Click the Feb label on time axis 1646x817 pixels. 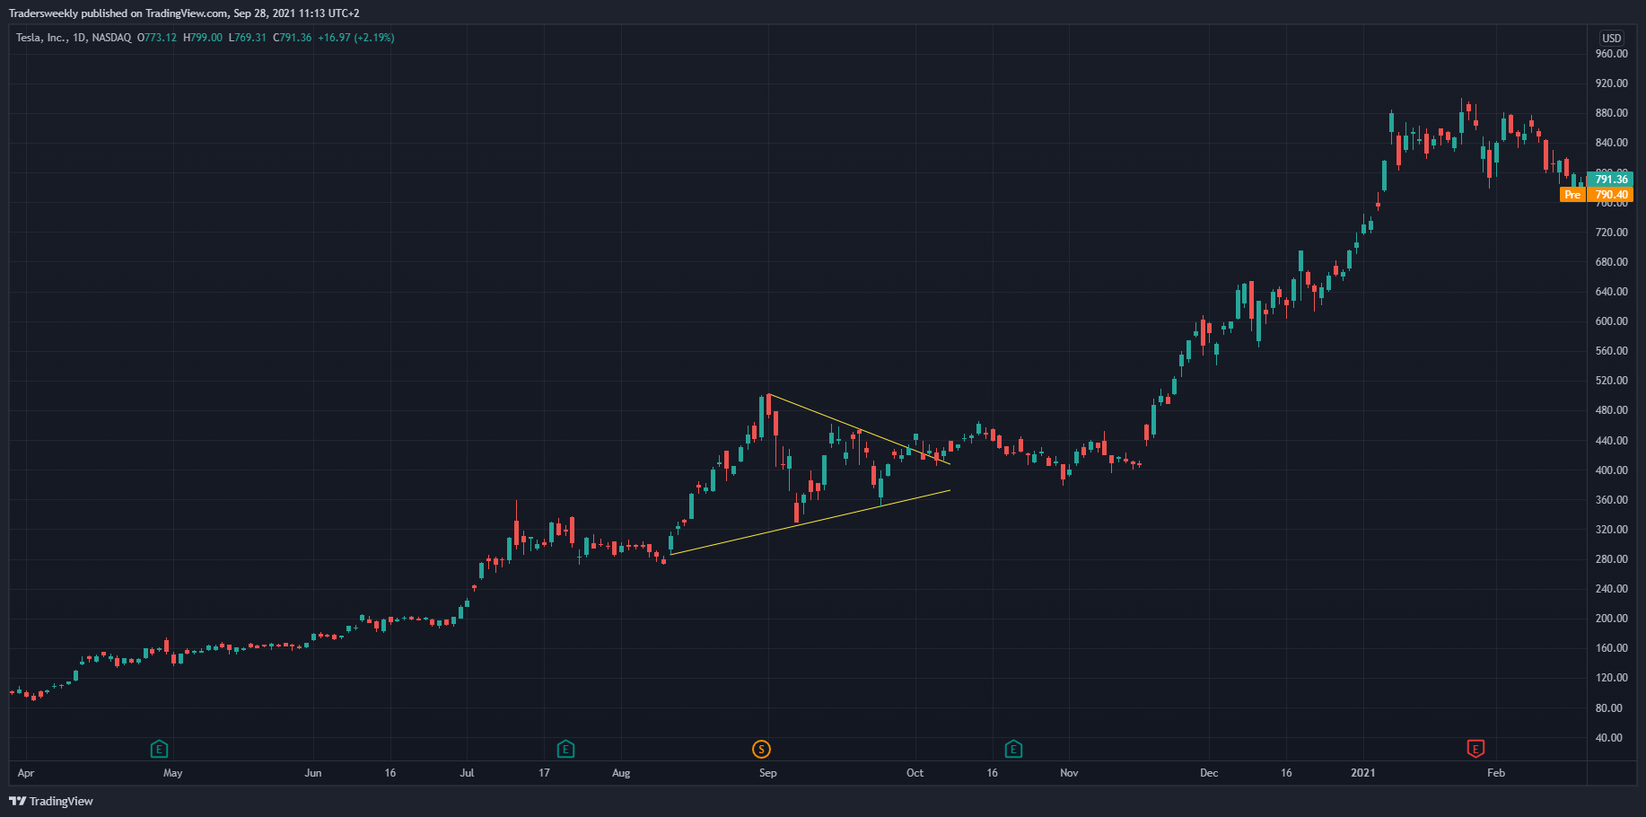point(1496,773)
